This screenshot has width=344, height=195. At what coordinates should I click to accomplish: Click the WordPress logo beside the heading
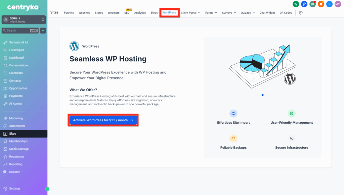pos(74,46)
